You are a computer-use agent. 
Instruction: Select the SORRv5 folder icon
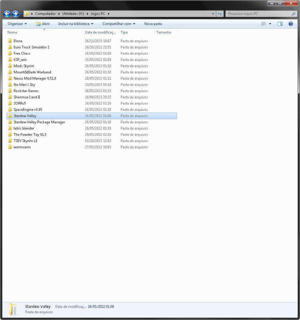pos(10,103)
